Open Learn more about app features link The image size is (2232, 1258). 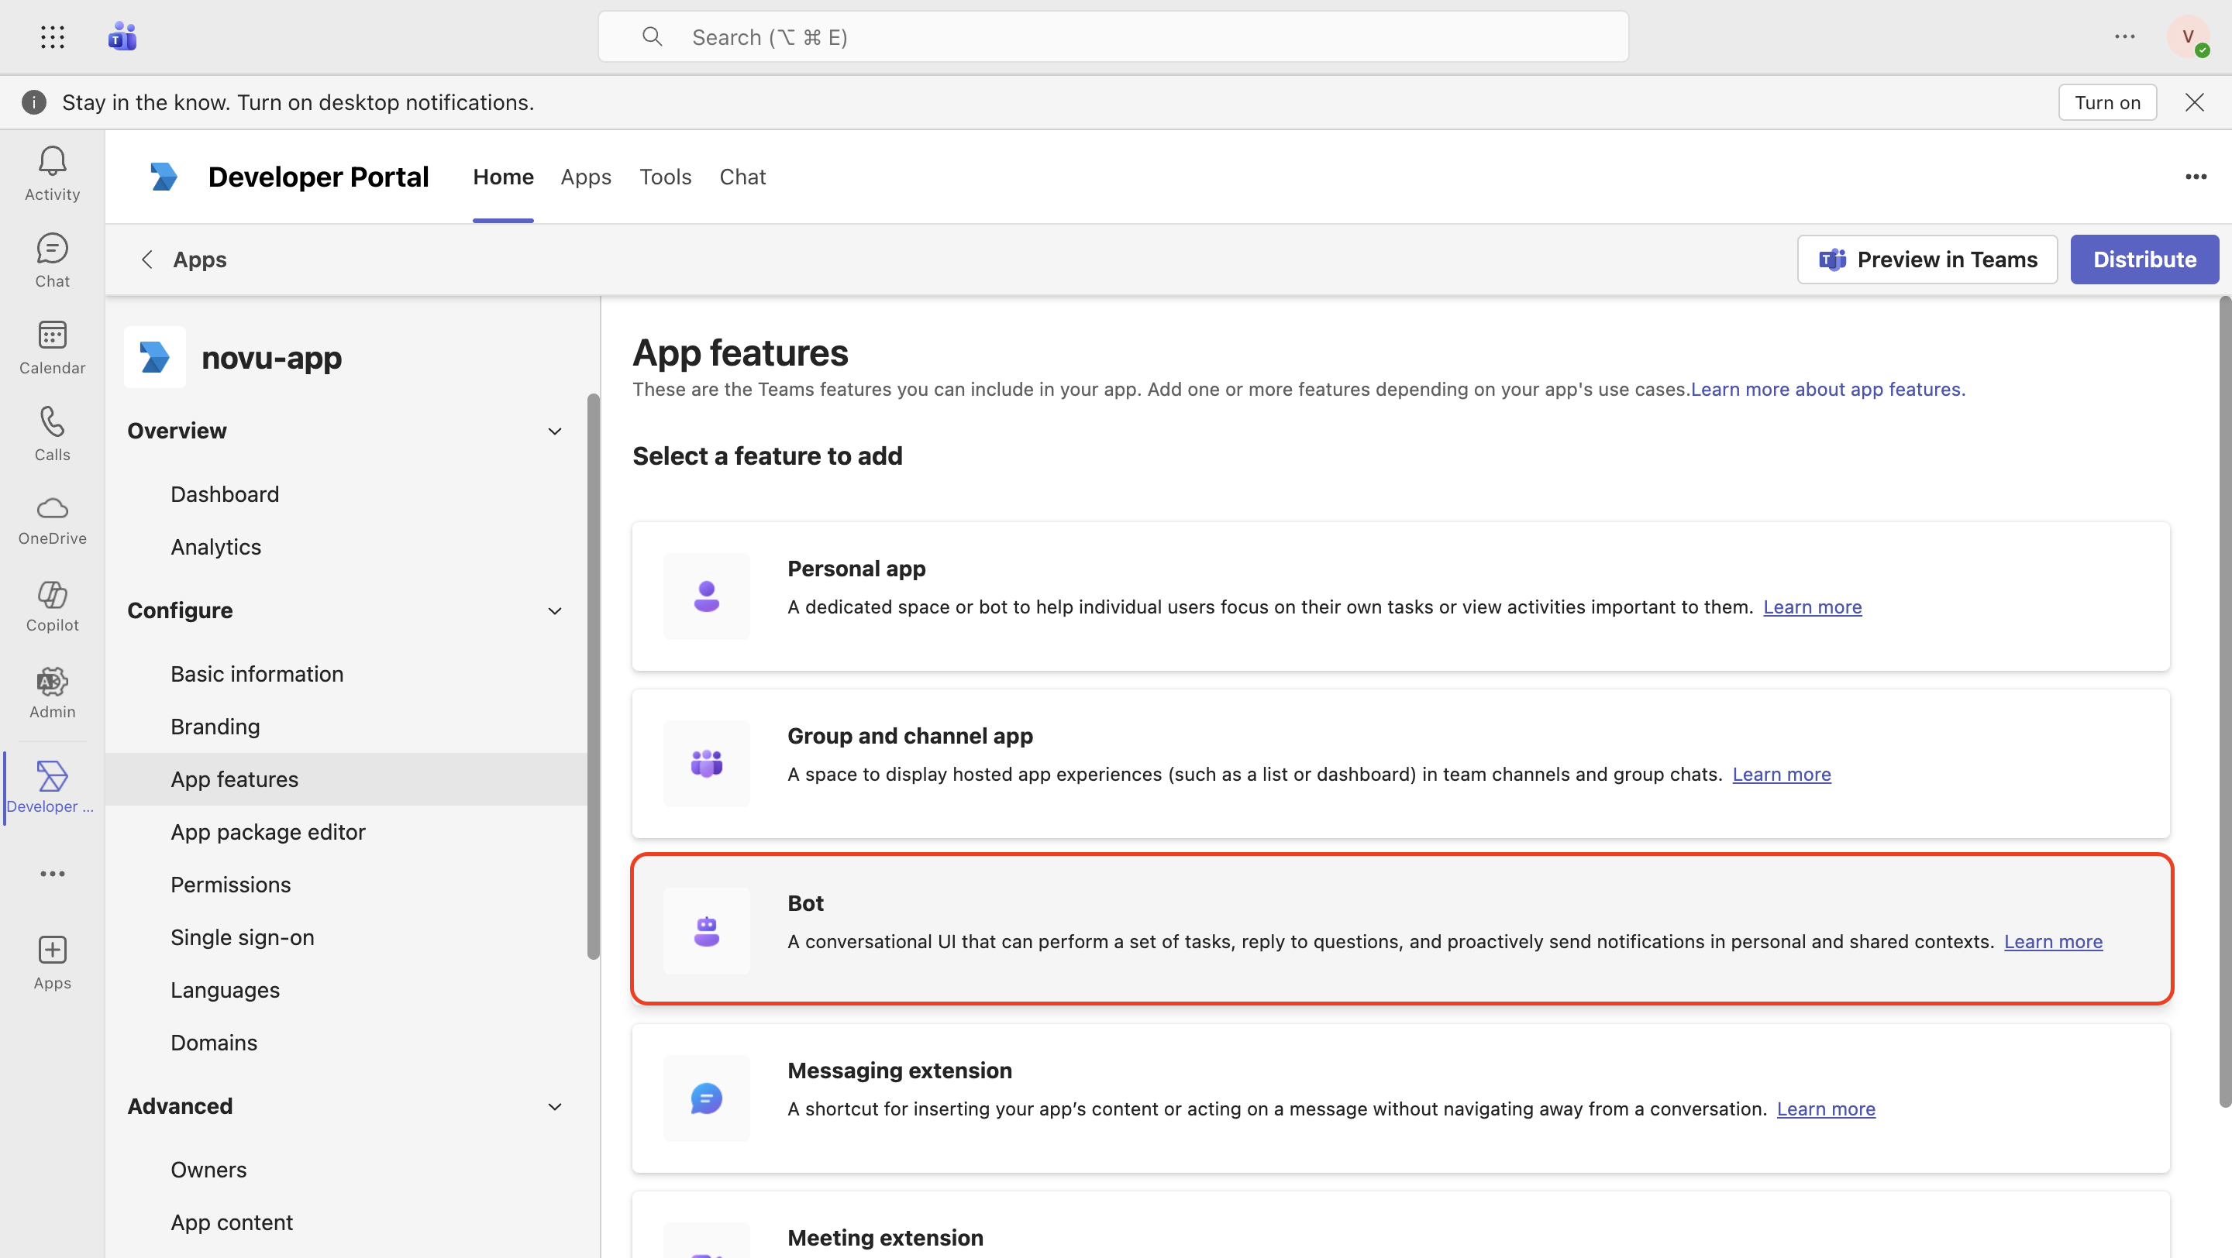1827,390
